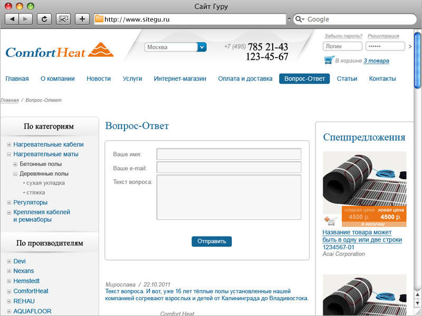The height and width of the screenshot is (316, 422).
Task: Go forward with the browser forward arrow
Action: click(x=25, y=19)
